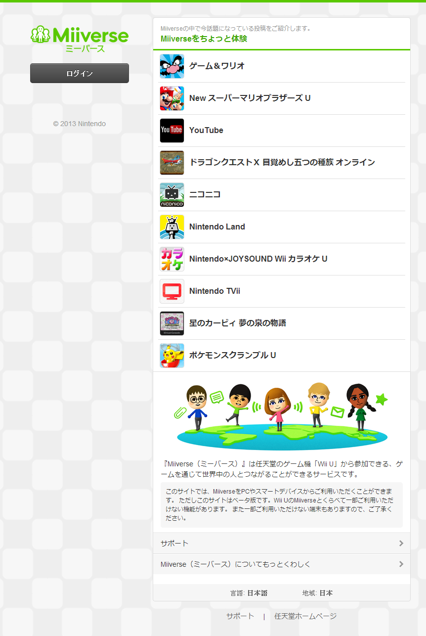Open the Wii Karaoke U icon
This screenshot has width=426, height=636.
[x=172, y=259]
